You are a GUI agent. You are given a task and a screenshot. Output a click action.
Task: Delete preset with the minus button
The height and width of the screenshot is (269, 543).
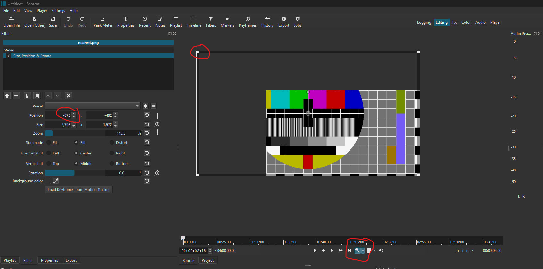(153, 106)
